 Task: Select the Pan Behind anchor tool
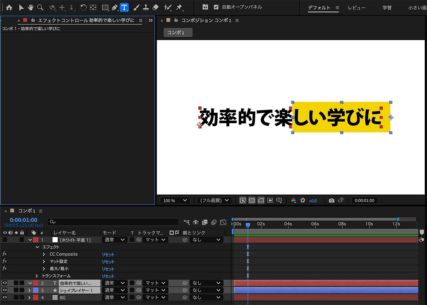[x=93, y=7]
